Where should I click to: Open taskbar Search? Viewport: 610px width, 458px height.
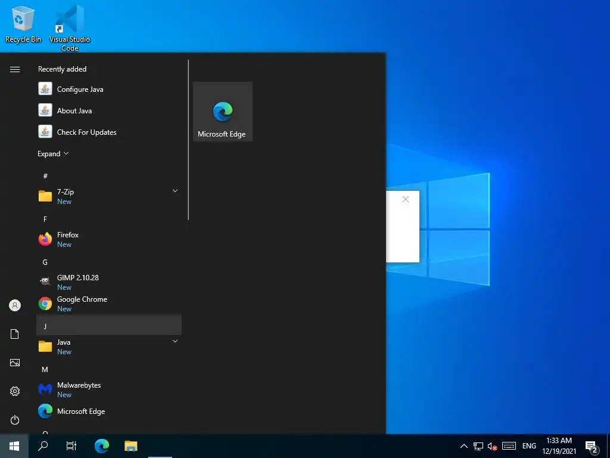tap(43, 446)
